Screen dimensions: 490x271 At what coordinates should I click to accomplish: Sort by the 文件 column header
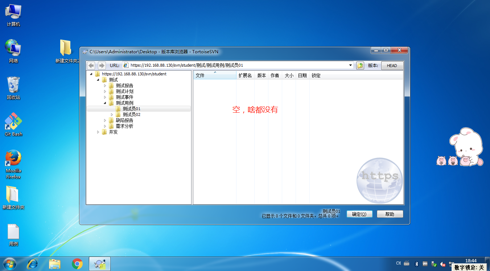(x=215, y=75)
